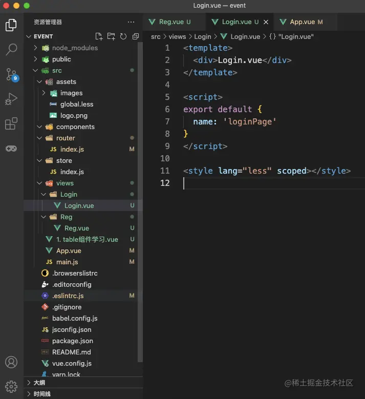
Task: Open the Manage gear icon
Action: tap(11, 387)
